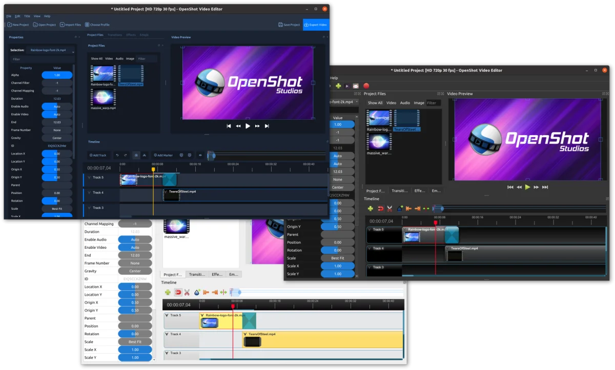Expand Track 5 arrow in front window
Image resolution: width=615 pixels, height=370 pixels.
pyautogui.click(x=88, y=178)
